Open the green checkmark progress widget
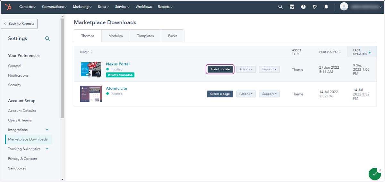This screenshot has height=182, width=385. 375,174
